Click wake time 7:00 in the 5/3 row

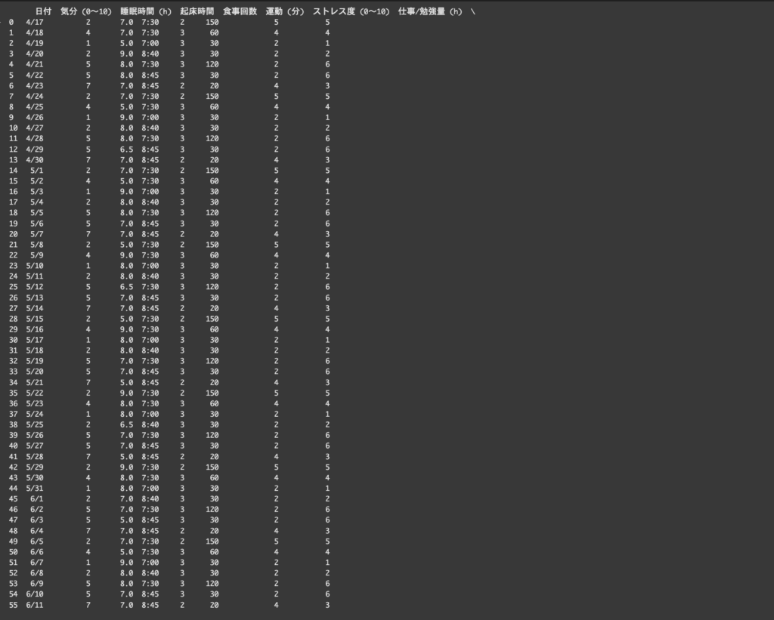[150, 192]
